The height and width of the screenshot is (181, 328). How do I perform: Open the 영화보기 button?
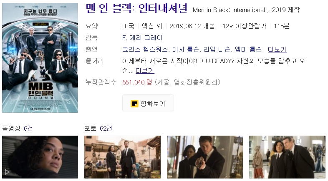click(148, 103)
